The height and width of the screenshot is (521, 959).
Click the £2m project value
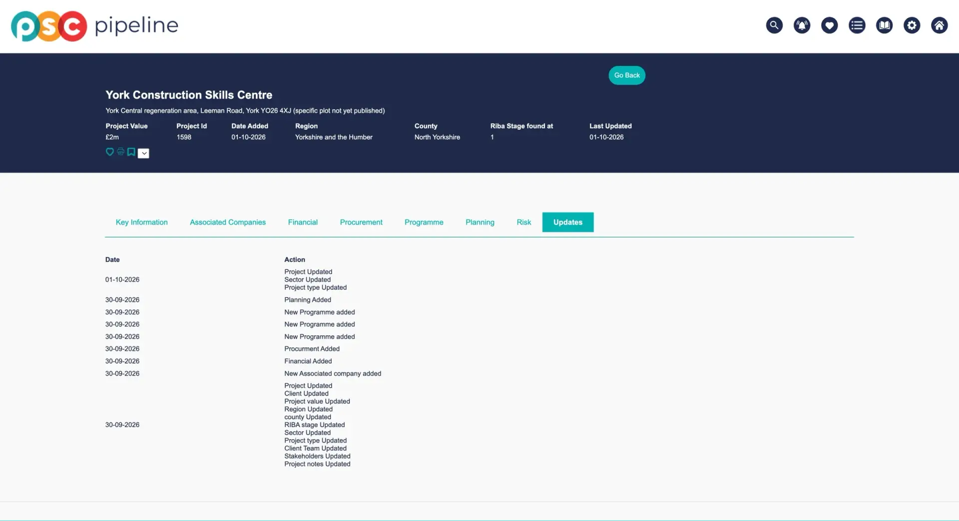(112, 137)
